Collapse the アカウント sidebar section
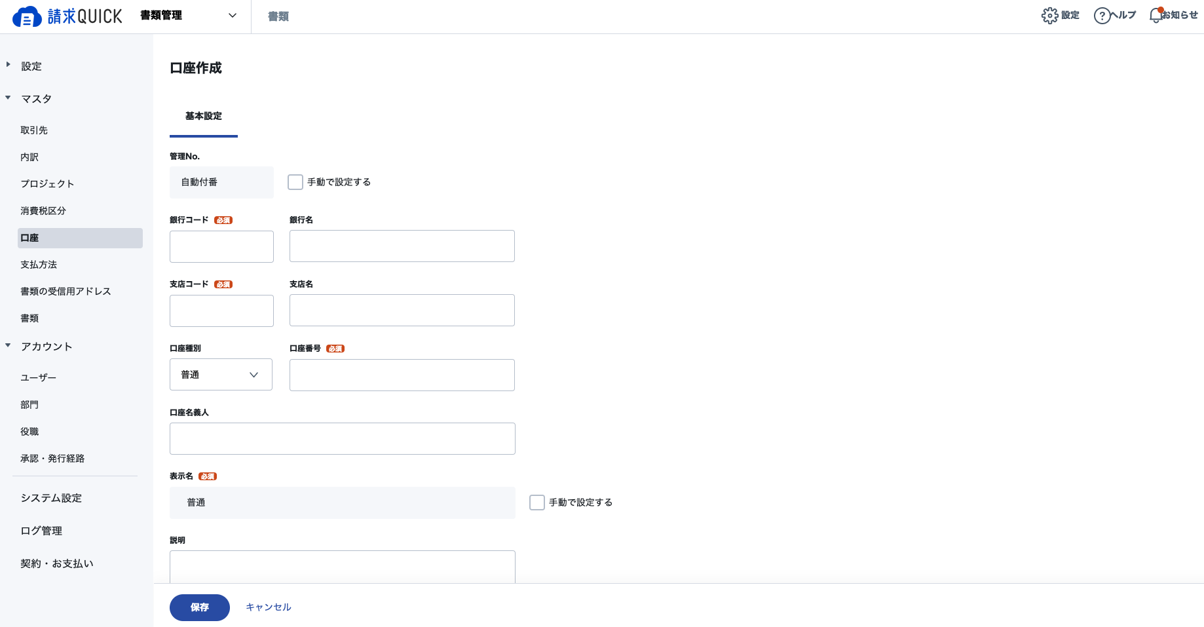The width and height of the screenshot is (1204, 627). (x=8, y=345)
